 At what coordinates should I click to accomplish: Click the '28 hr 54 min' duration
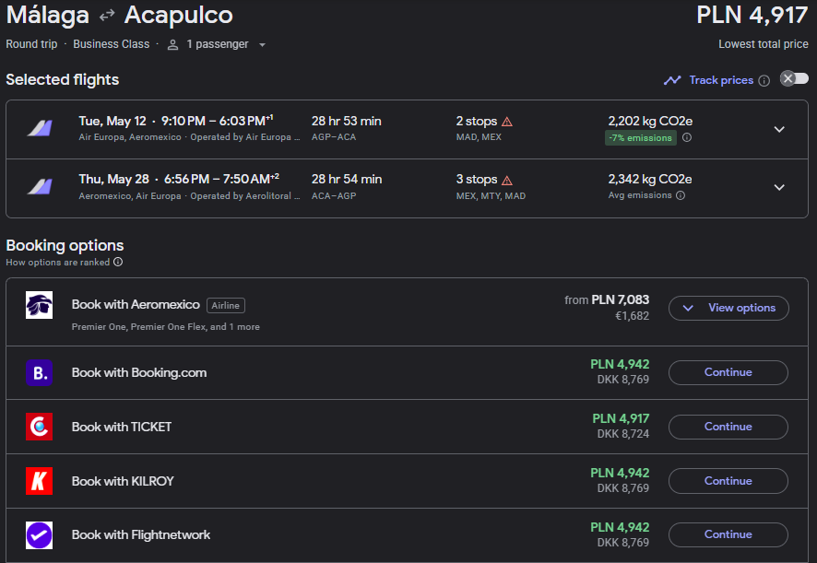point(347,180)
